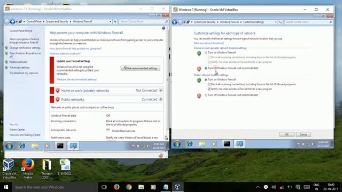Image resolution: width=342 pixels, height=192 pixels.
Task: Click OK in Customize Settings window
Action: click(286, 134)
